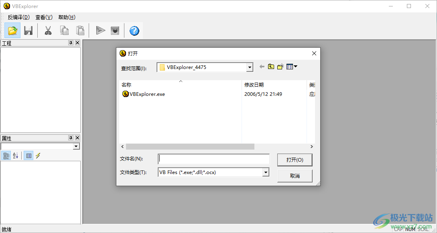Open the view menu dropdown in the dialog
Viewport: 437px width, 233px height.
(292, 67)
